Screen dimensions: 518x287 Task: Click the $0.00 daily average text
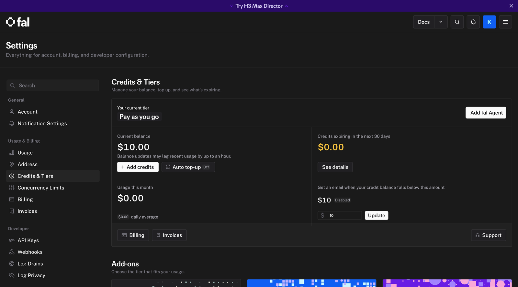tap(138, 217)
